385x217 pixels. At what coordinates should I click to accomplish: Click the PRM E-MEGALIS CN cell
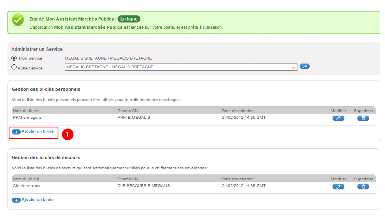pyautogui.click(x=134, y=117)
